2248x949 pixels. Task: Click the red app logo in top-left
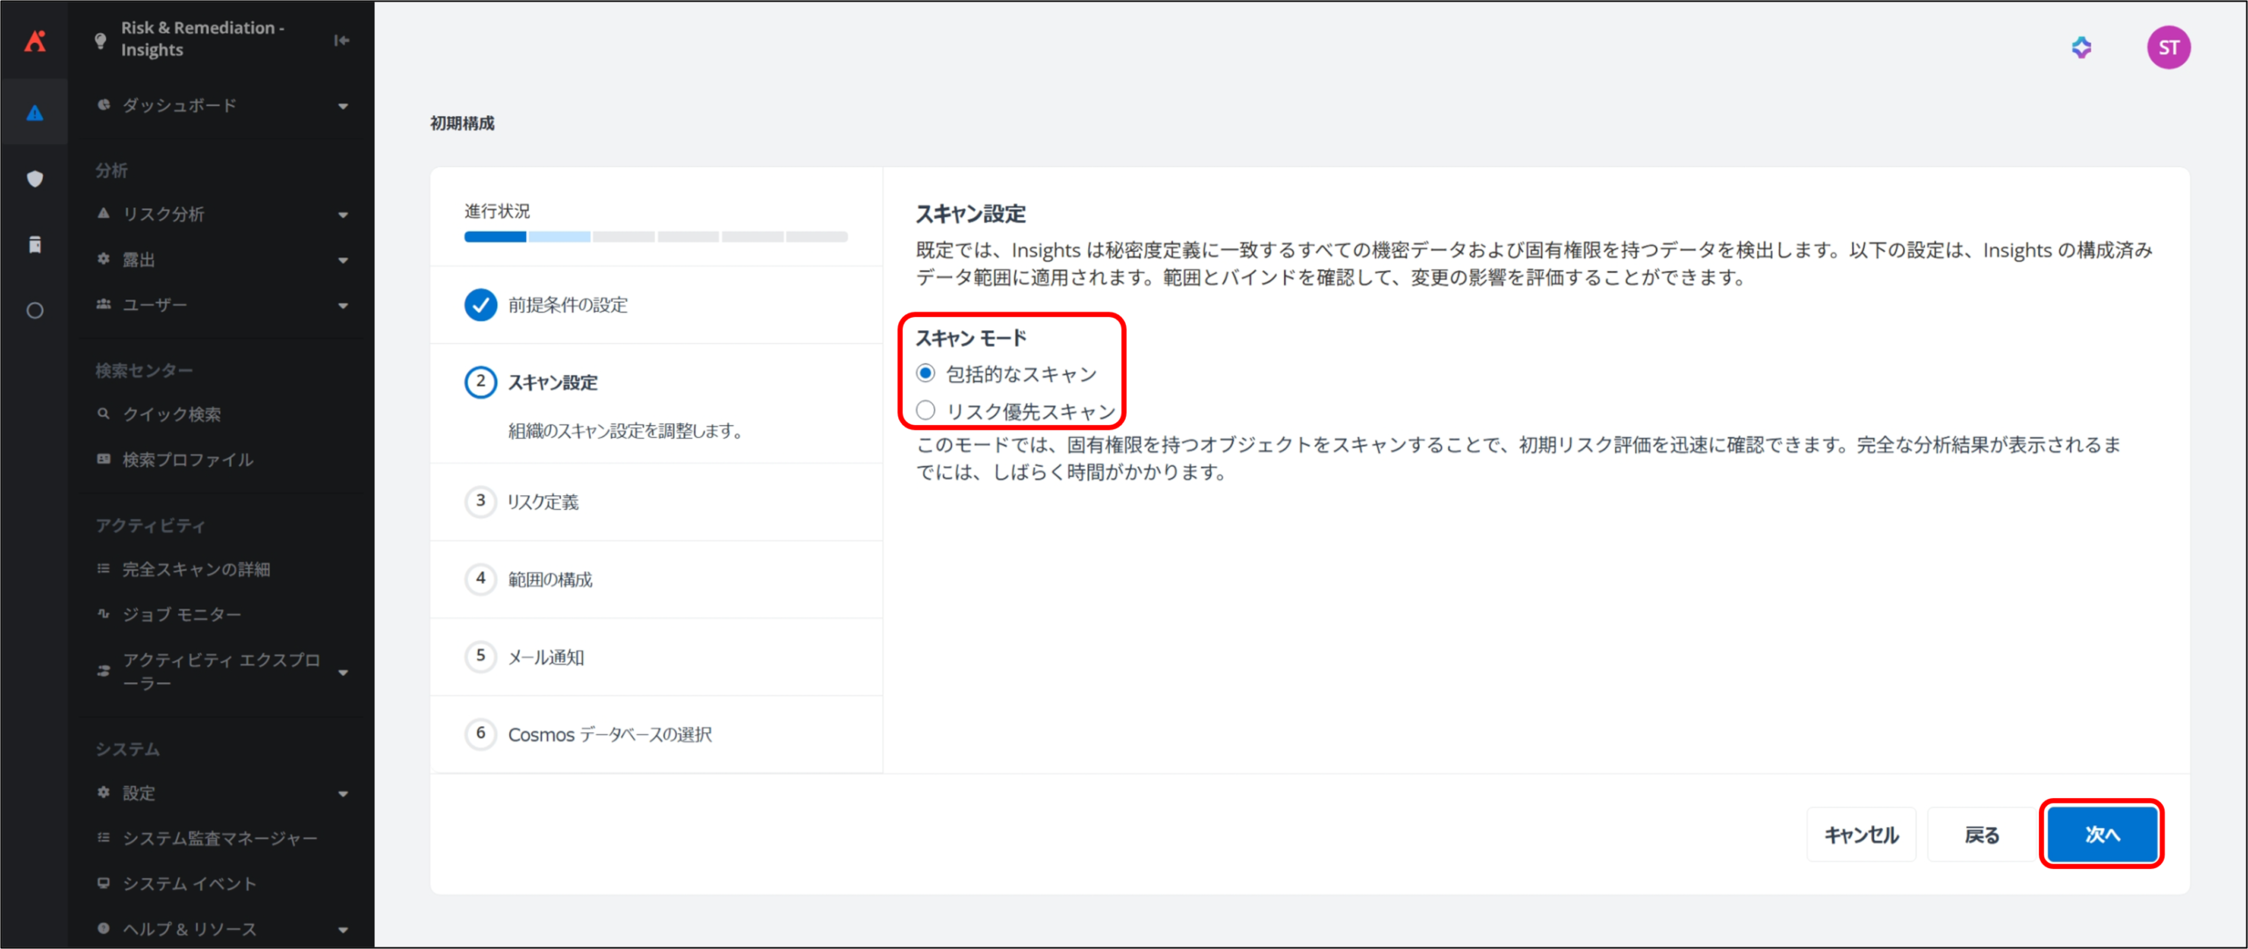[x=35, y=40]
